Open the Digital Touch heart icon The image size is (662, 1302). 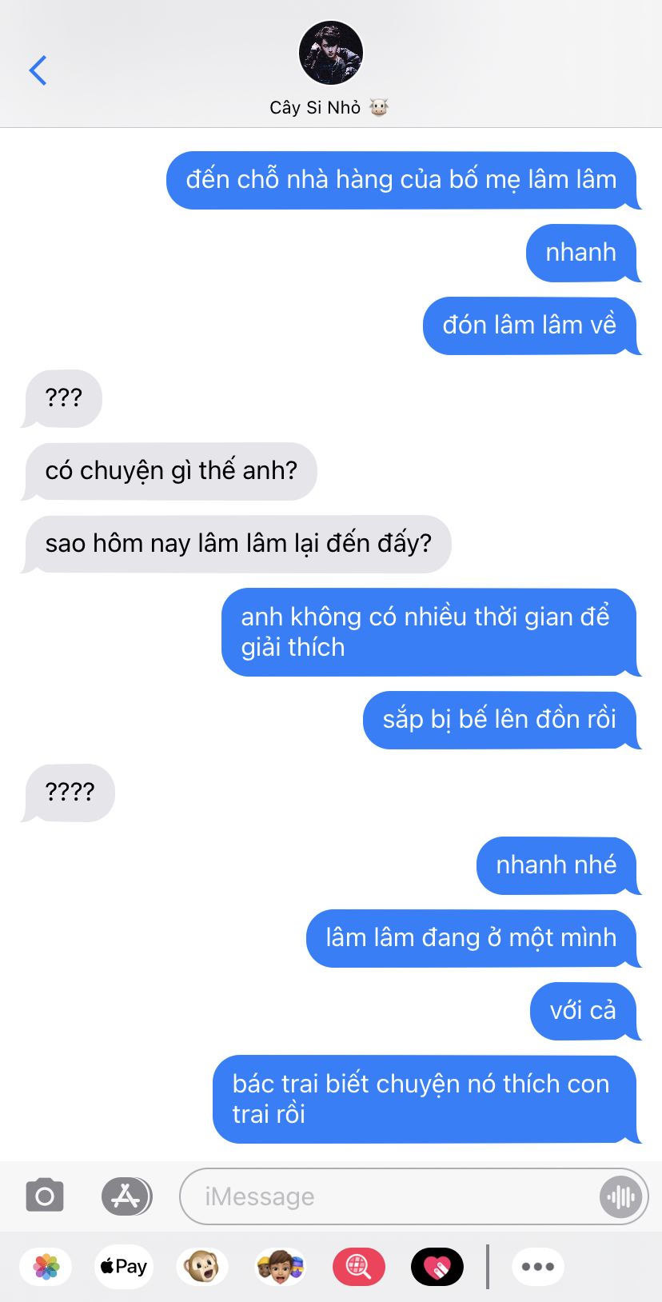pos(437,1267)
